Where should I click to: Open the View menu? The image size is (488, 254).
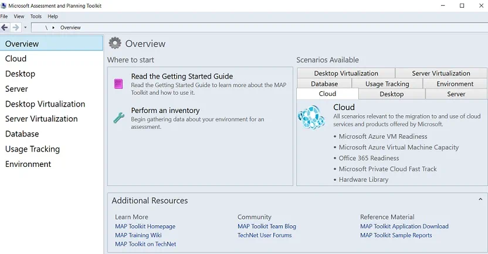tap(19, 16)
